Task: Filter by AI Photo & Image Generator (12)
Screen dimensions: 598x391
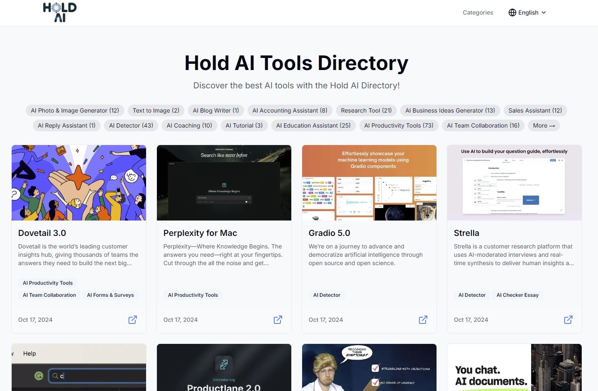Action: point(75,110)
